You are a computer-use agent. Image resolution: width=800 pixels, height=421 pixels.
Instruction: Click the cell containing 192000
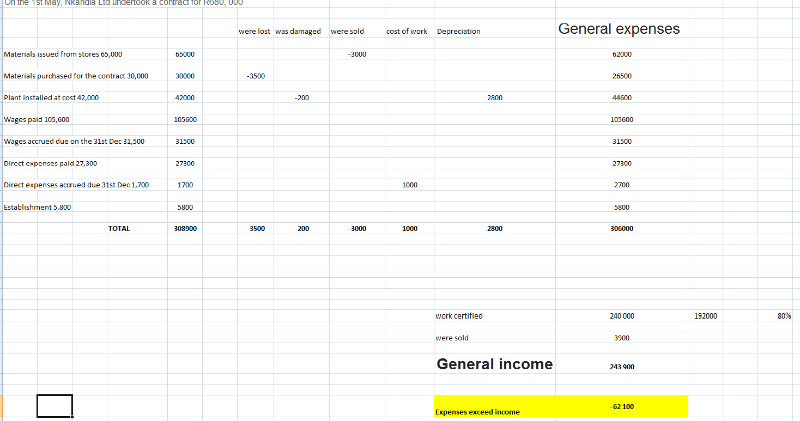[x=706, y=316]
